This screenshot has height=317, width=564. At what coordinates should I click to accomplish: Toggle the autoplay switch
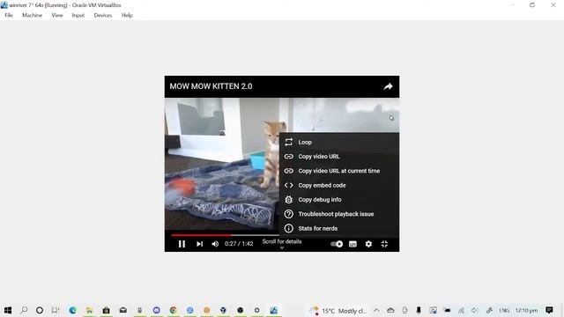pyautogui.click(x=337, y=244)
